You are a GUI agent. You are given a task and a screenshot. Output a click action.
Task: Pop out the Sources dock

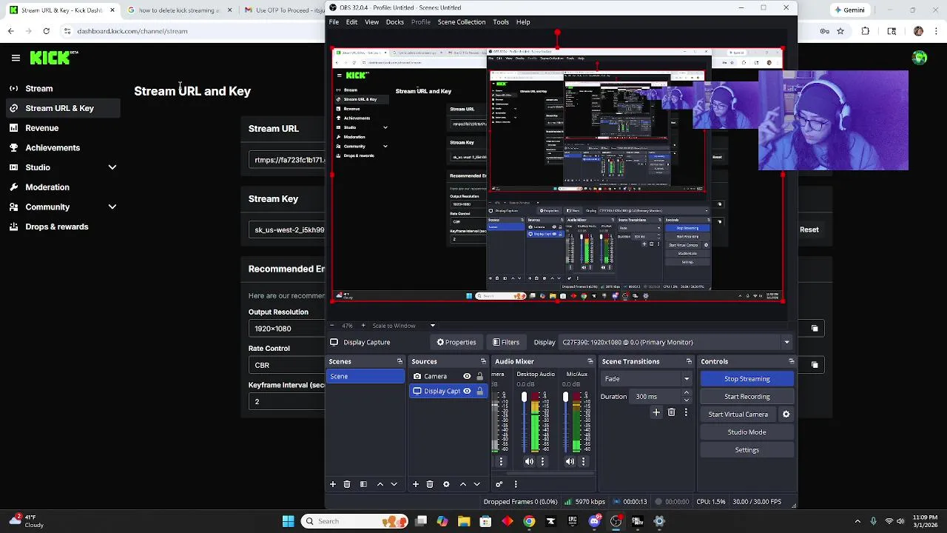(483, 361)
